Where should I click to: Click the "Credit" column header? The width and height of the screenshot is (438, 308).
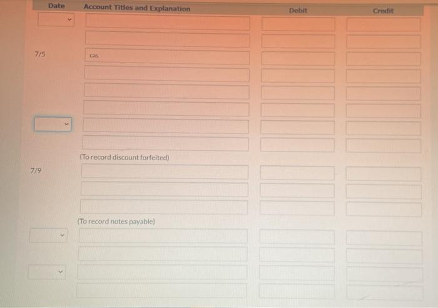click(x=383, y=11)
